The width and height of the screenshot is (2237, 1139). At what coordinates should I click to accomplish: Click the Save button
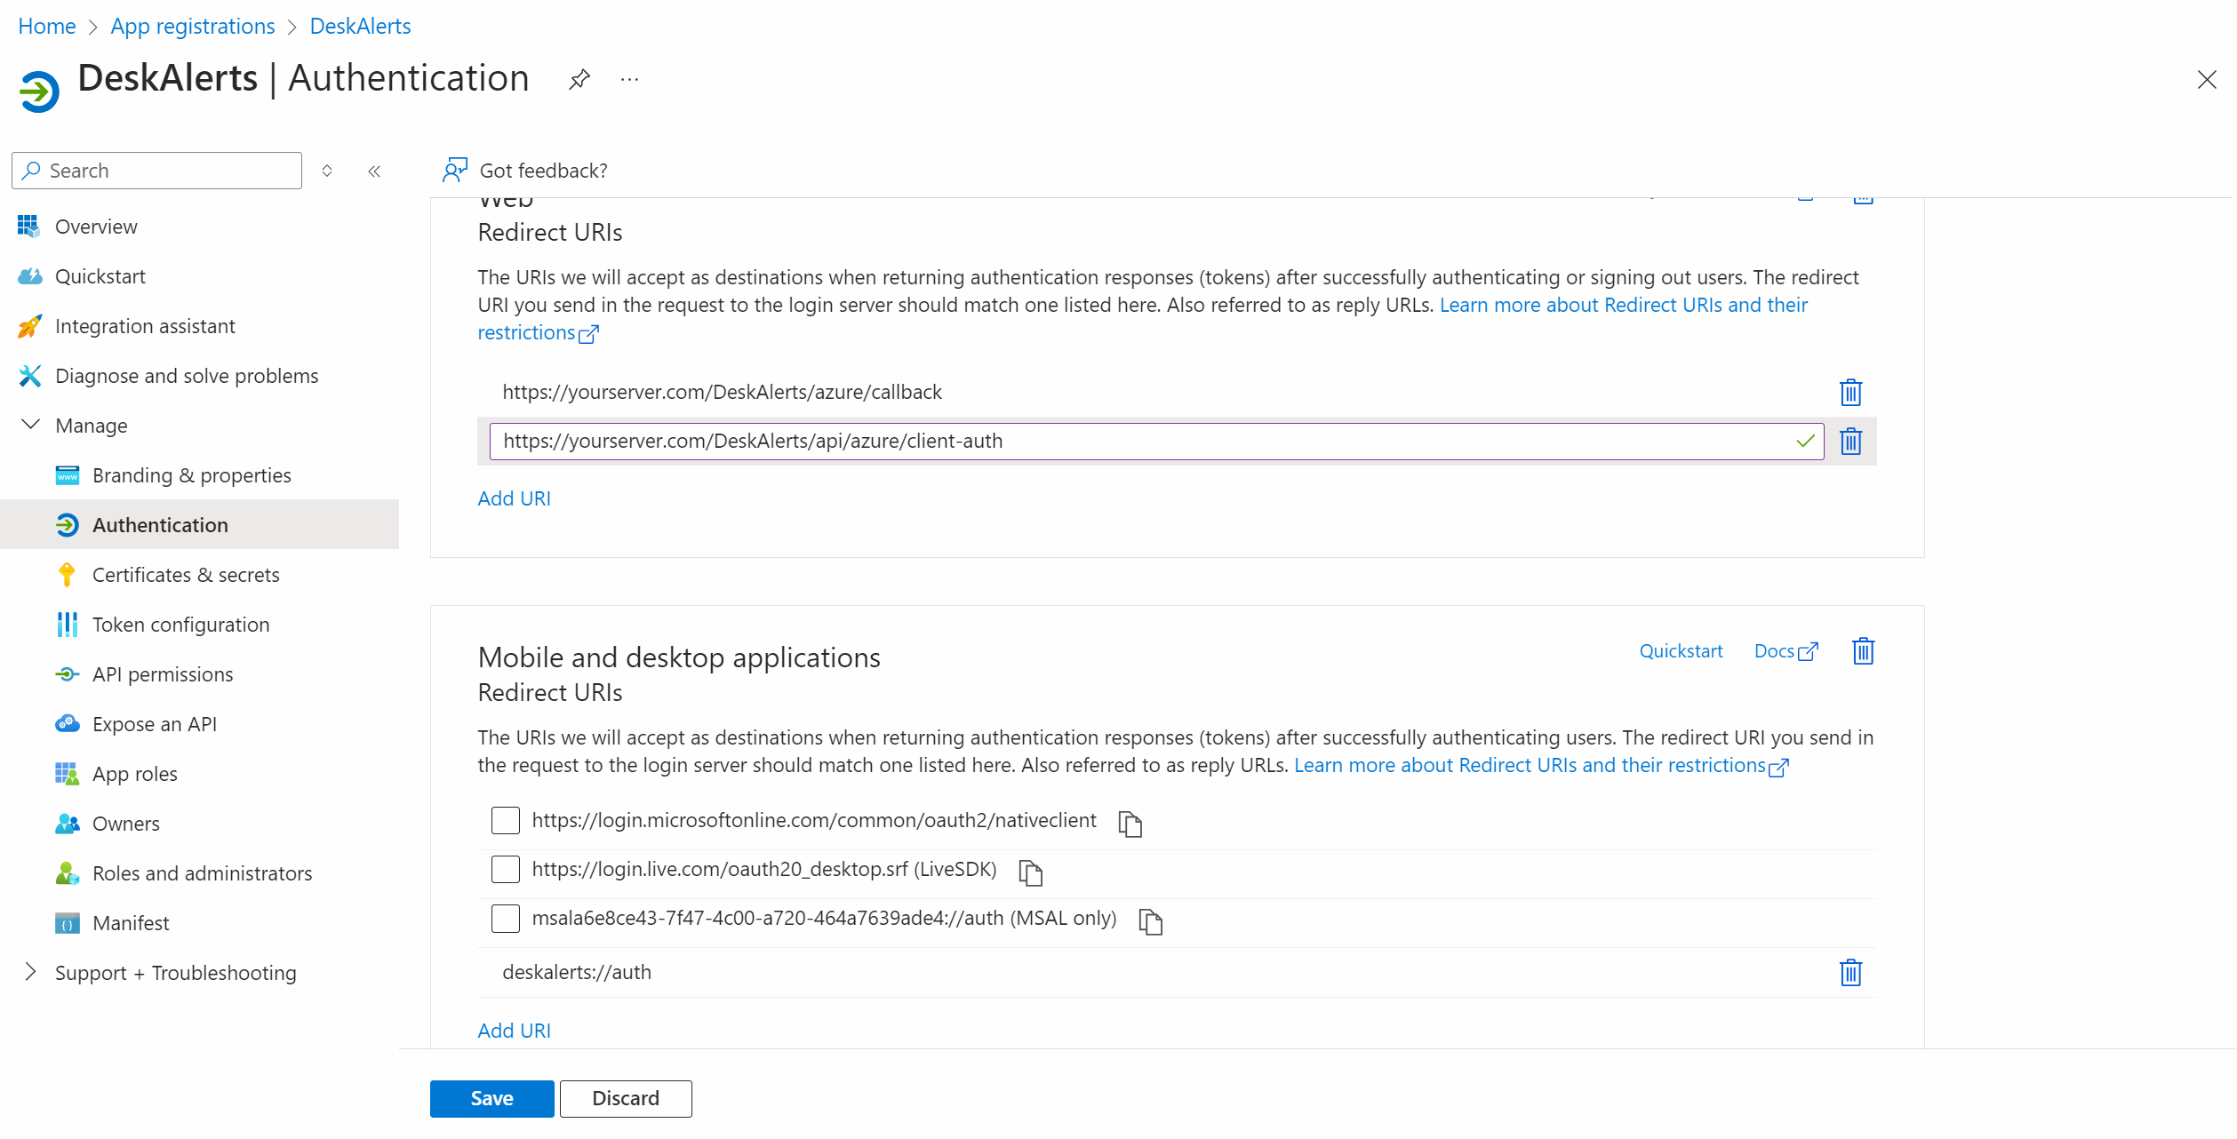491,1098
